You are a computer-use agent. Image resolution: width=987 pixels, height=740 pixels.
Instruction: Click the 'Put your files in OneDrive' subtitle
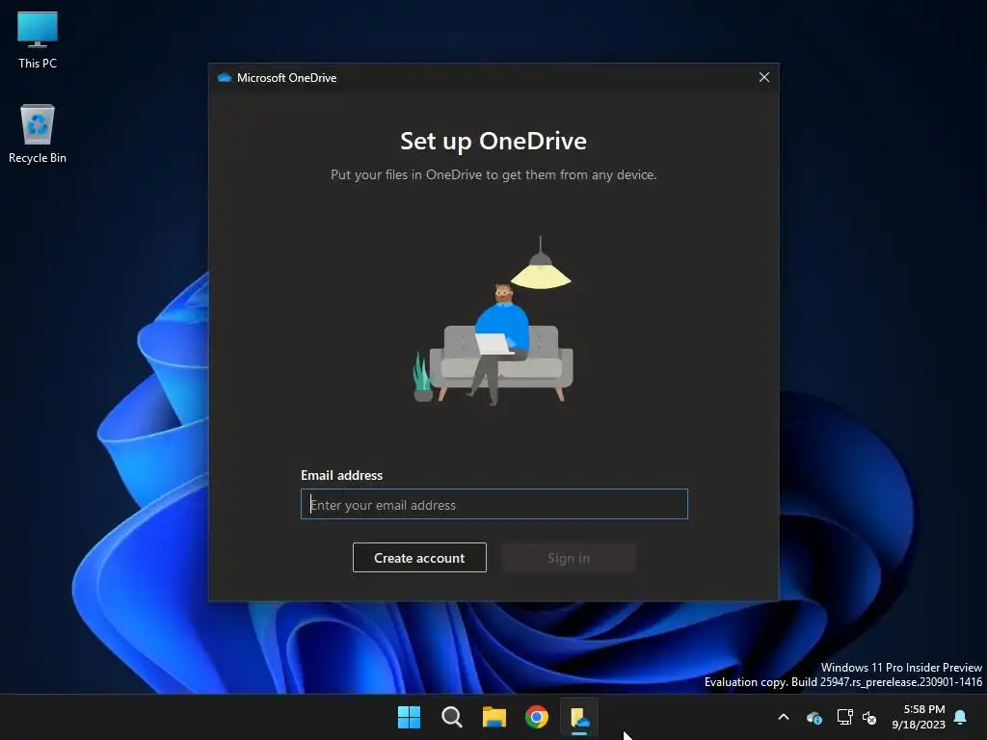493,175
